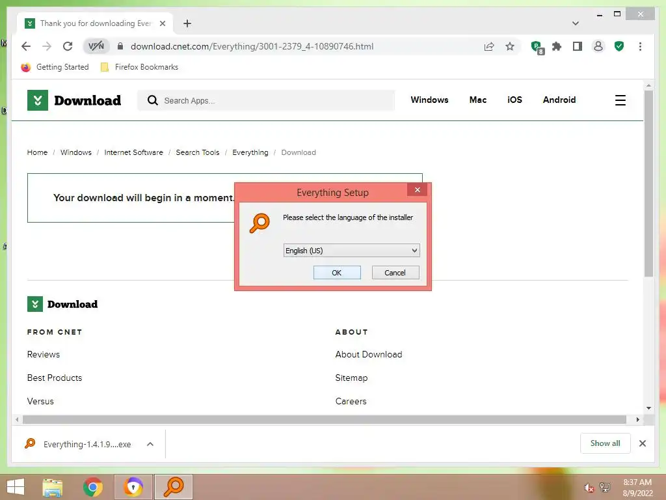Viewport: 666px width, 500px height.
Task: Open the Mac category in header
Action: click(478, 100)
